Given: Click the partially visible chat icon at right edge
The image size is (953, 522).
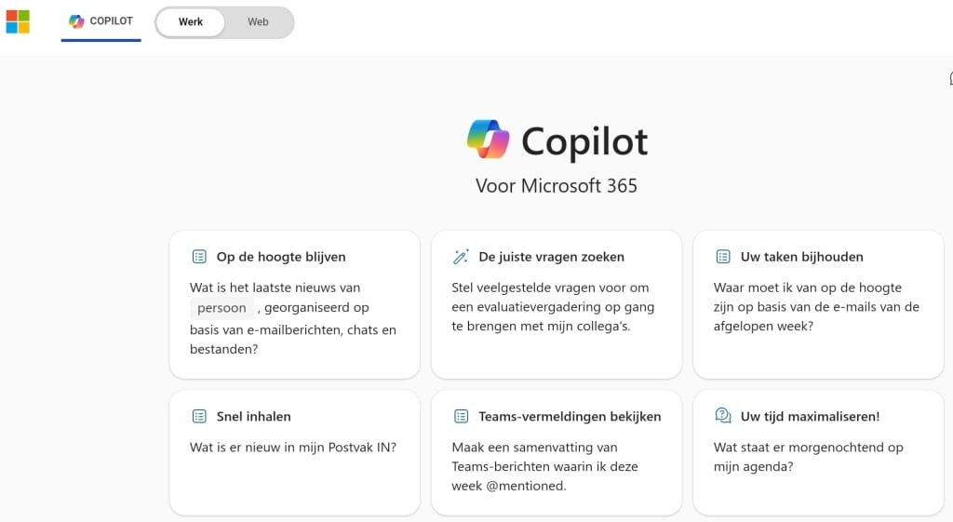Looking at the screenshot, I should tap(950, 78).
